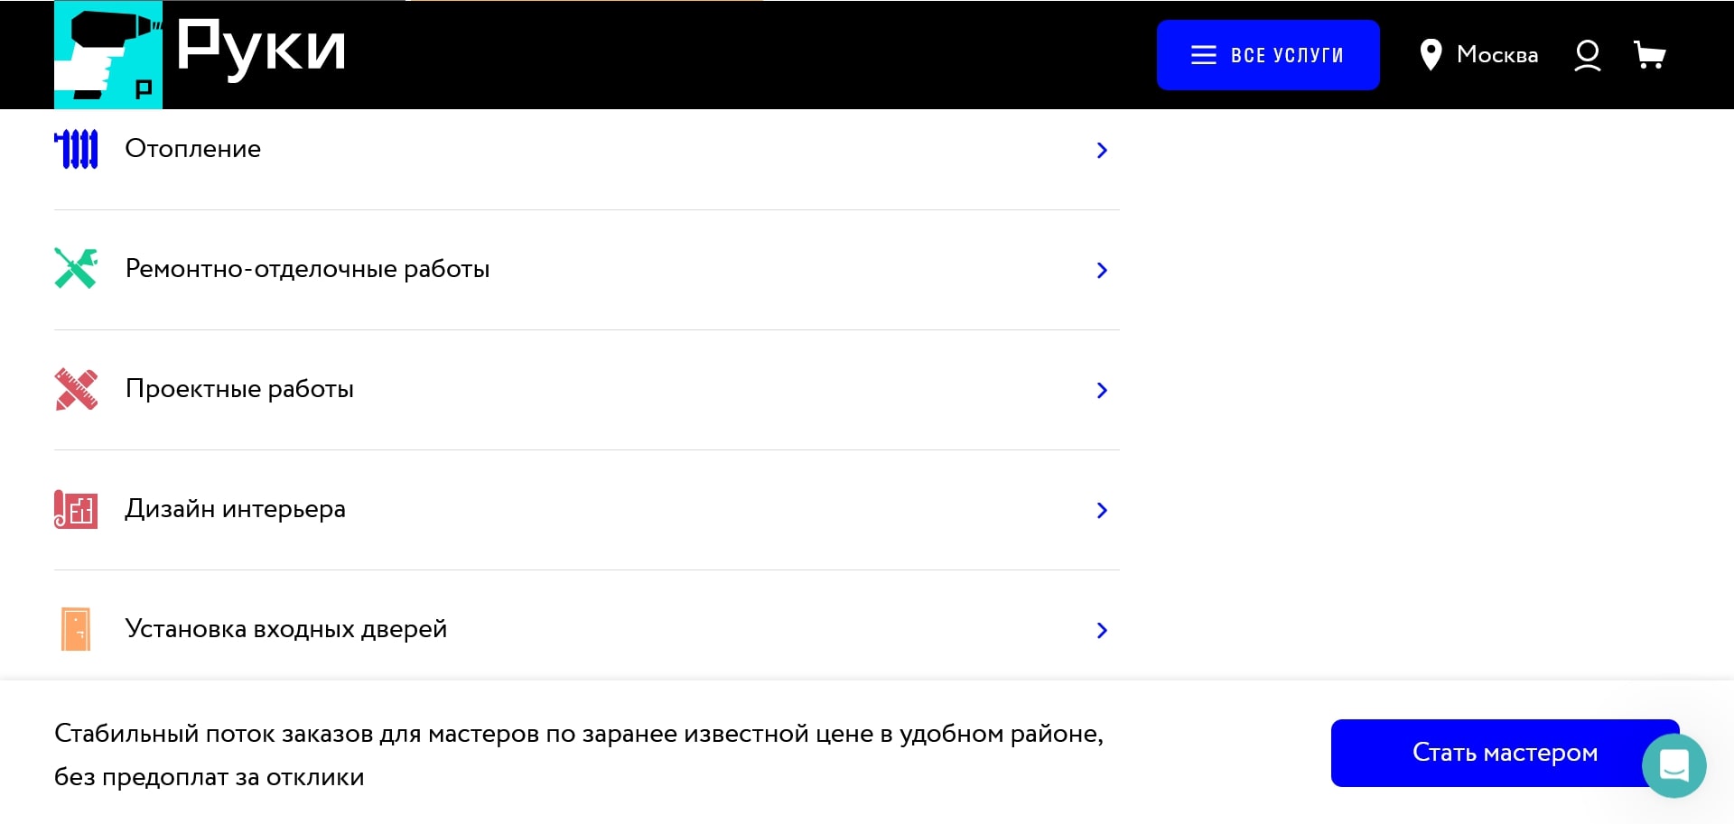Image resolution: width=1734 pixels, height=824 pixels.
Task: Open the Установка входных дверей category link
Action: pyautogui.click(x=285, y=629)
